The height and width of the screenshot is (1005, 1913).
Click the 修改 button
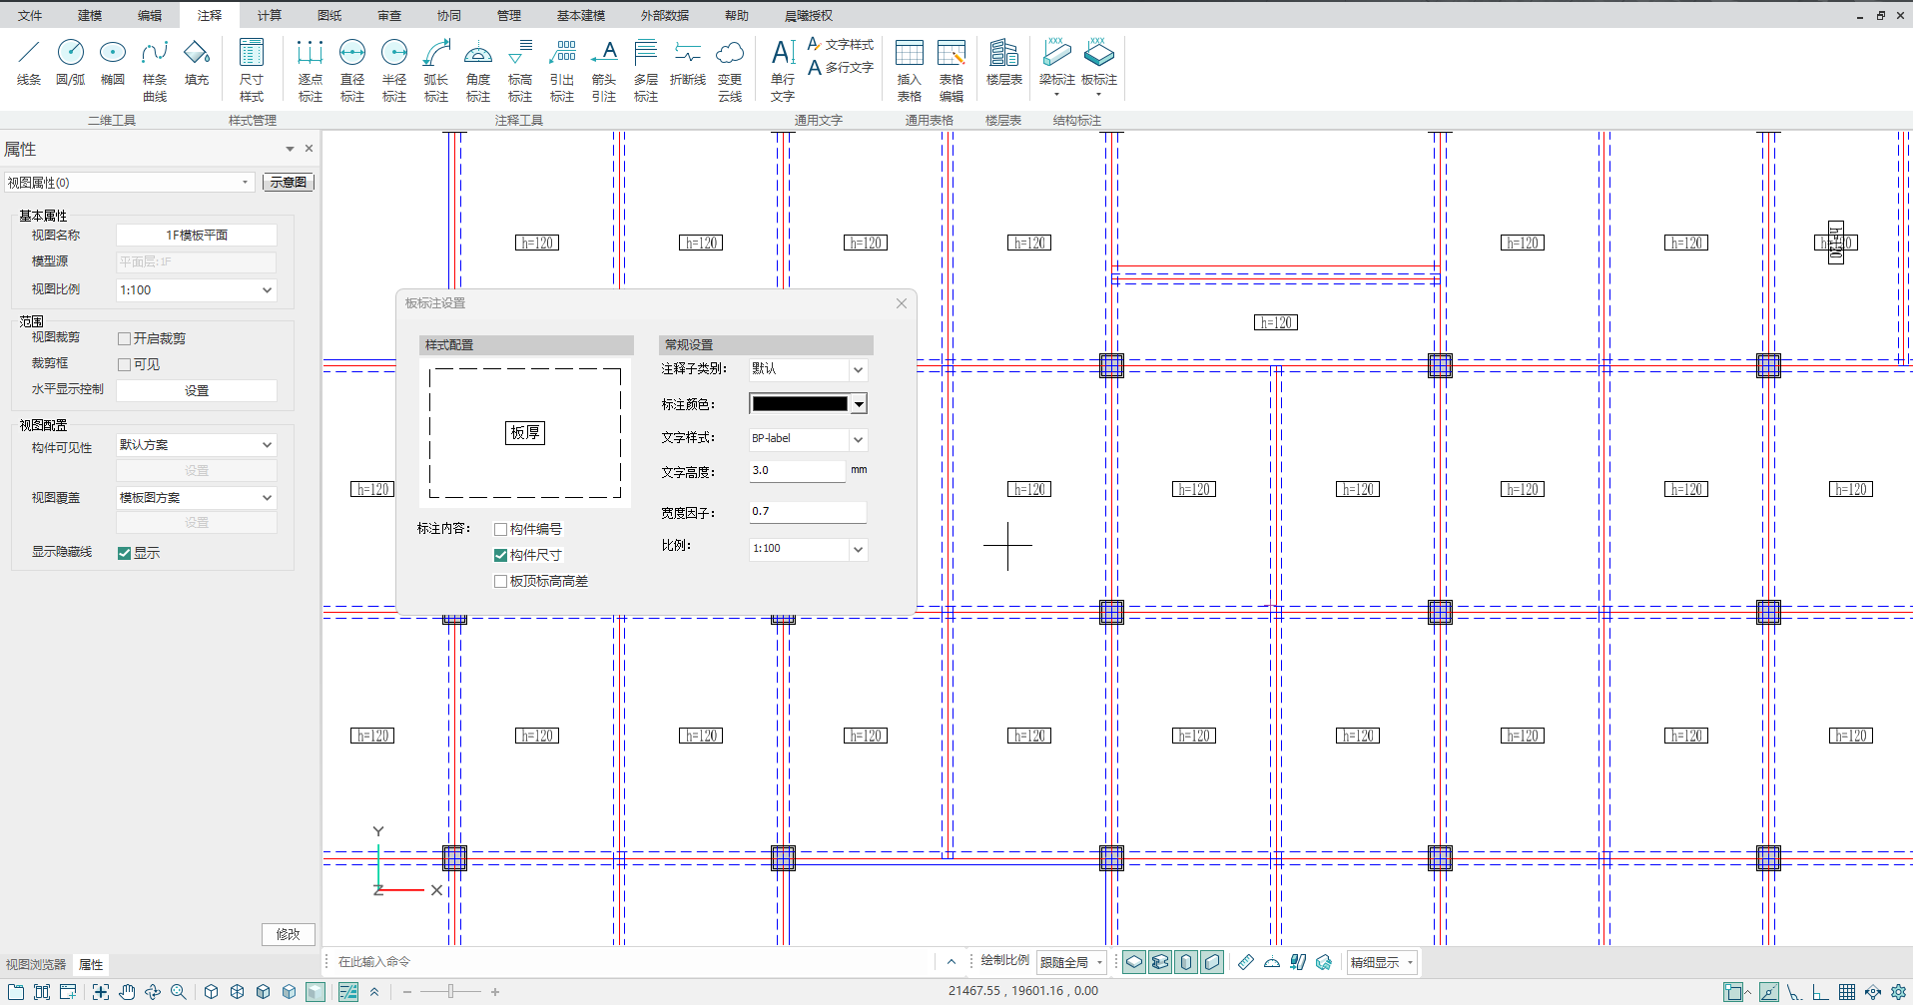tap(288, 934)
